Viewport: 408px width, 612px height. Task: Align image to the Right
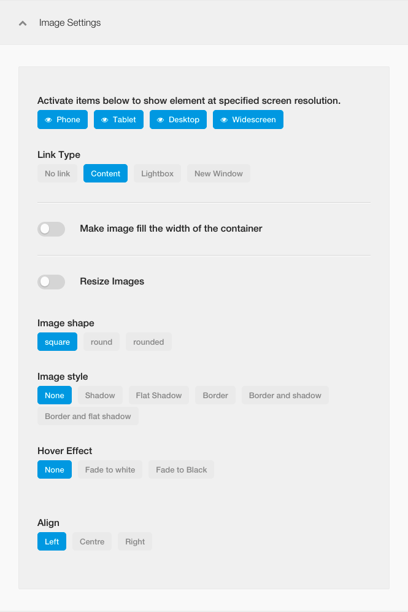pos(135,541)
